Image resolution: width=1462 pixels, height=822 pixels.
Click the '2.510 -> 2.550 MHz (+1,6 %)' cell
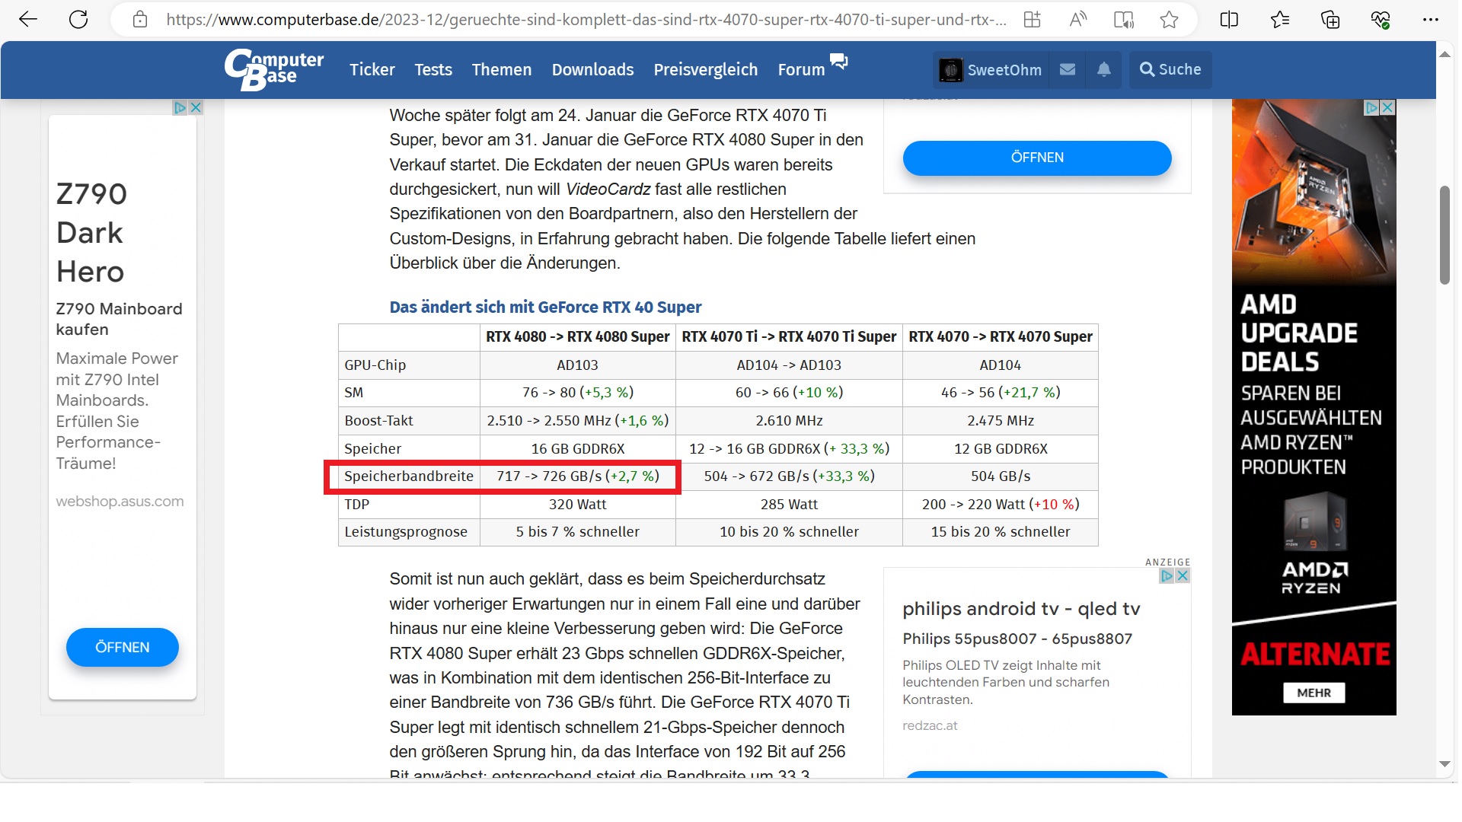tap(578, 421)
